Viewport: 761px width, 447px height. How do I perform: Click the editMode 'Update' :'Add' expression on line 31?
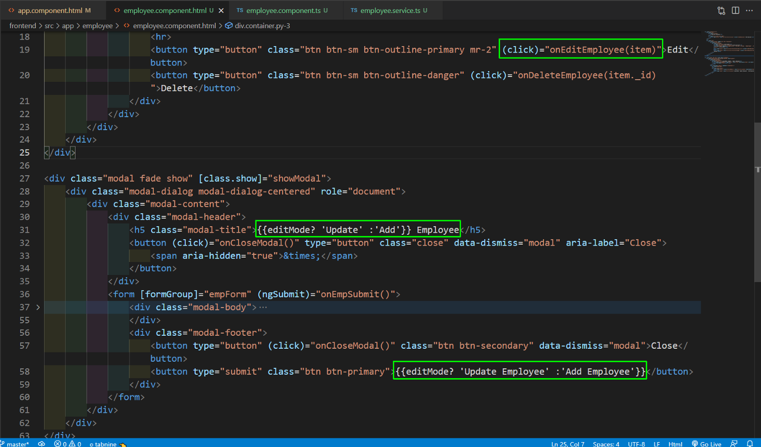point(334,230)
